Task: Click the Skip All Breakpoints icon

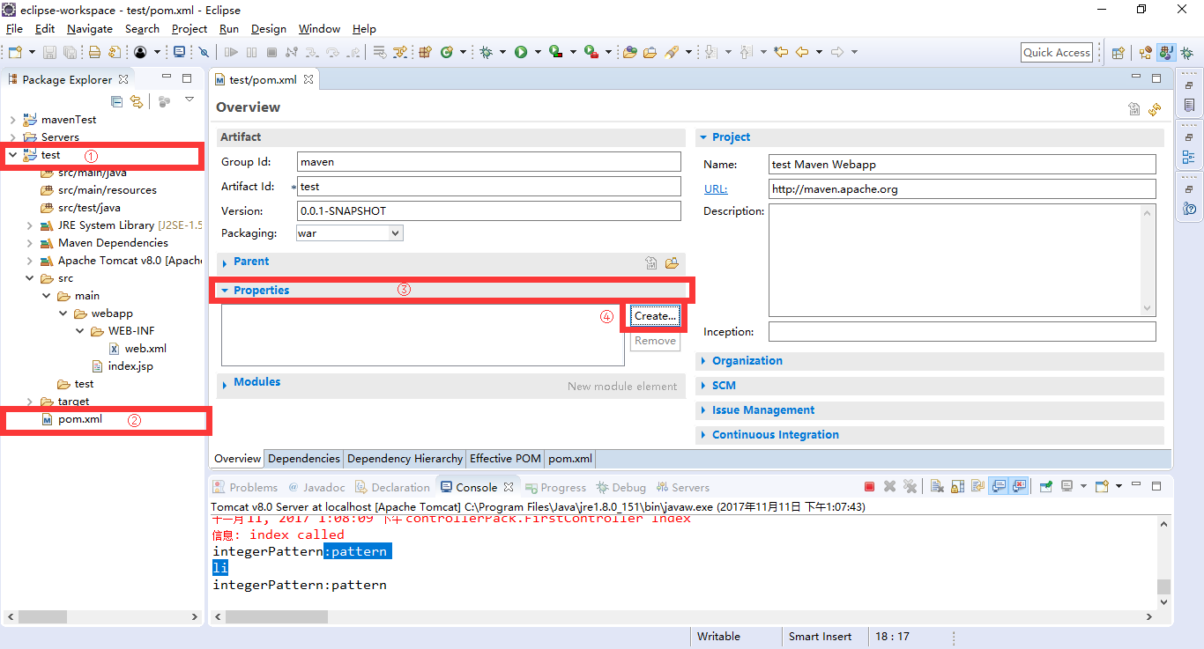Action: tap(204, 52)
